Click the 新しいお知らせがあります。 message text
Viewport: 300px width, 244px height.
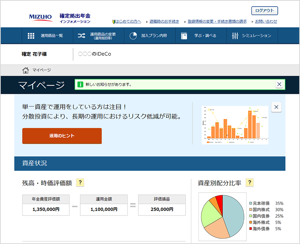pos(108,84)
